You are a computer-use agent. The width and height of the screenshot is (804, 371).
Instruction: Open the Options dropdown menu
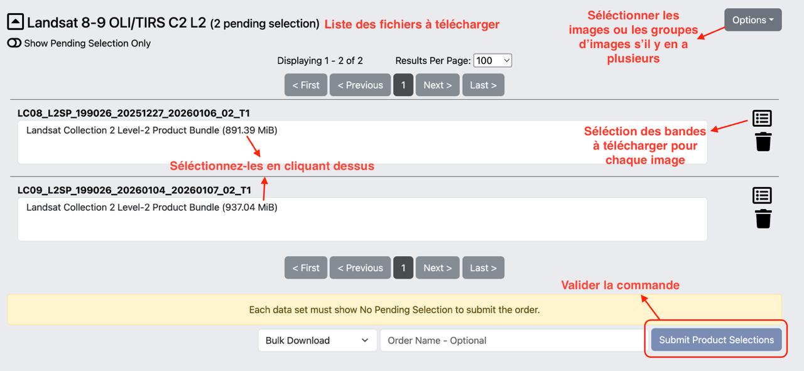click(752, 20)
